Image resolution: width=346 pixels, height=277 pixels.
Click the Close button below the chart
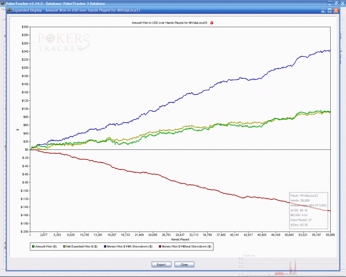pyautogui.click(x=184, y=265)
